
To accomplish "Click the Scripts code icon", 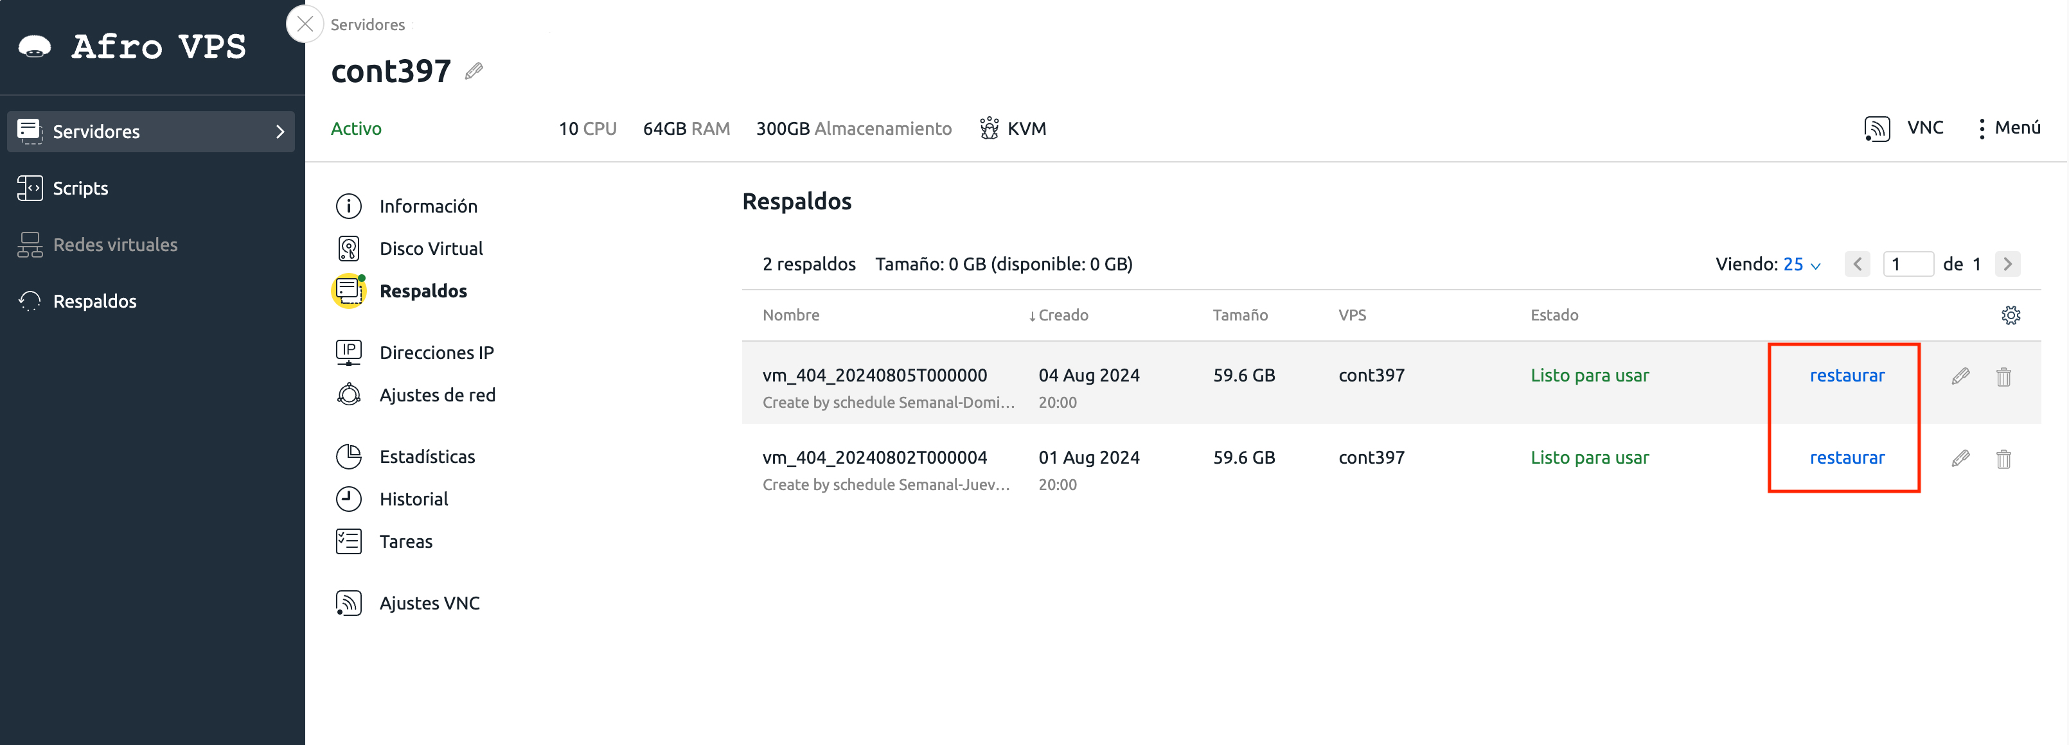I will 30,188.
